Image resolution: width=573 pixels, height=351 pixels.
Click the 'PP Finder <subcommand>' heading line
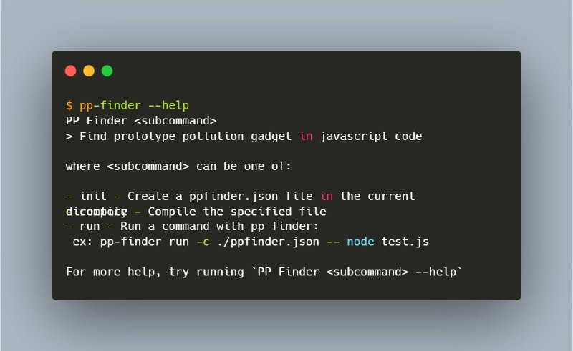coord(141,121)
